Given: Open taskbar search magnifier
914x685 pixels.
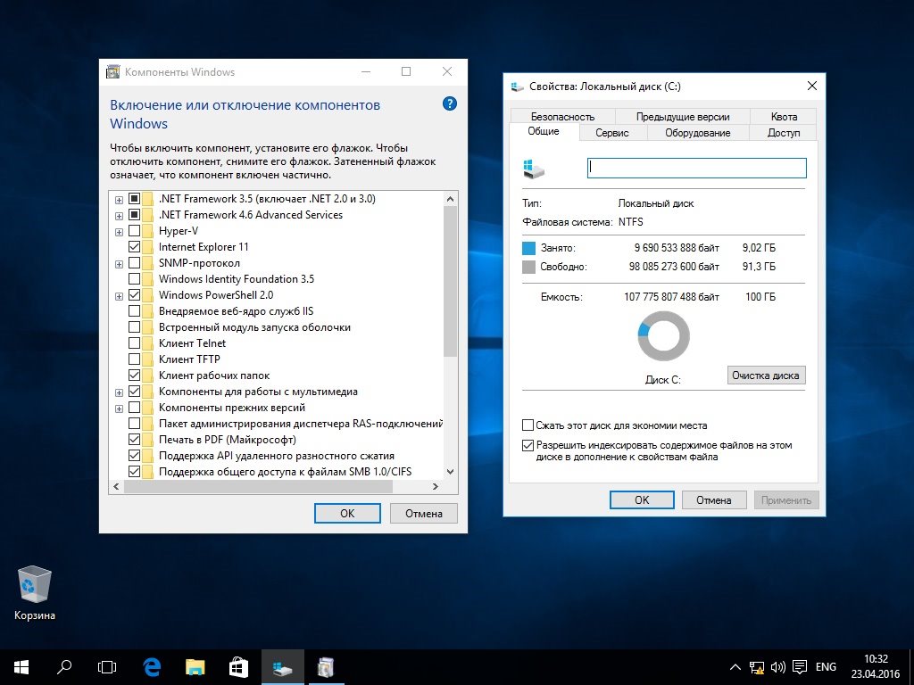Looking at the screenshot, I should pos(64,667).
